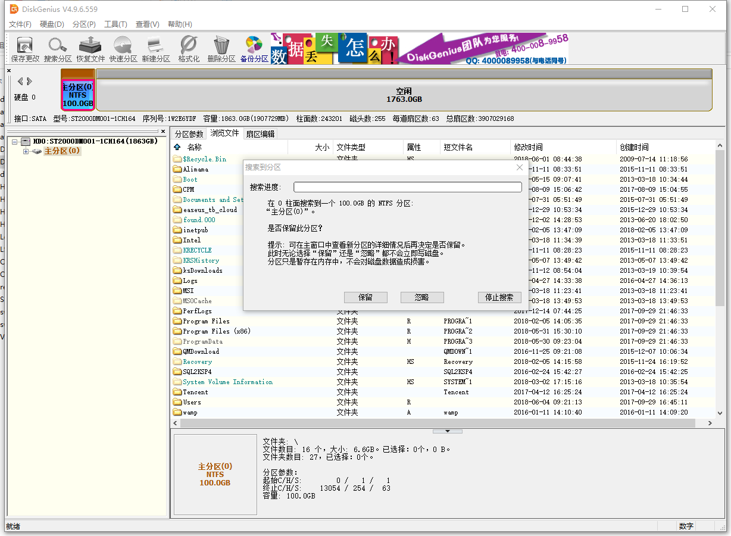Screen dimensions: 731x536
Task: Select the 空闲 1763.0GB free-space block
Action: click(x=404, y=95)
